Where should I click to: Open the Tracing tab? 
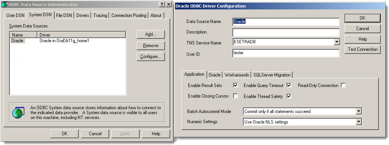(100, 15)
